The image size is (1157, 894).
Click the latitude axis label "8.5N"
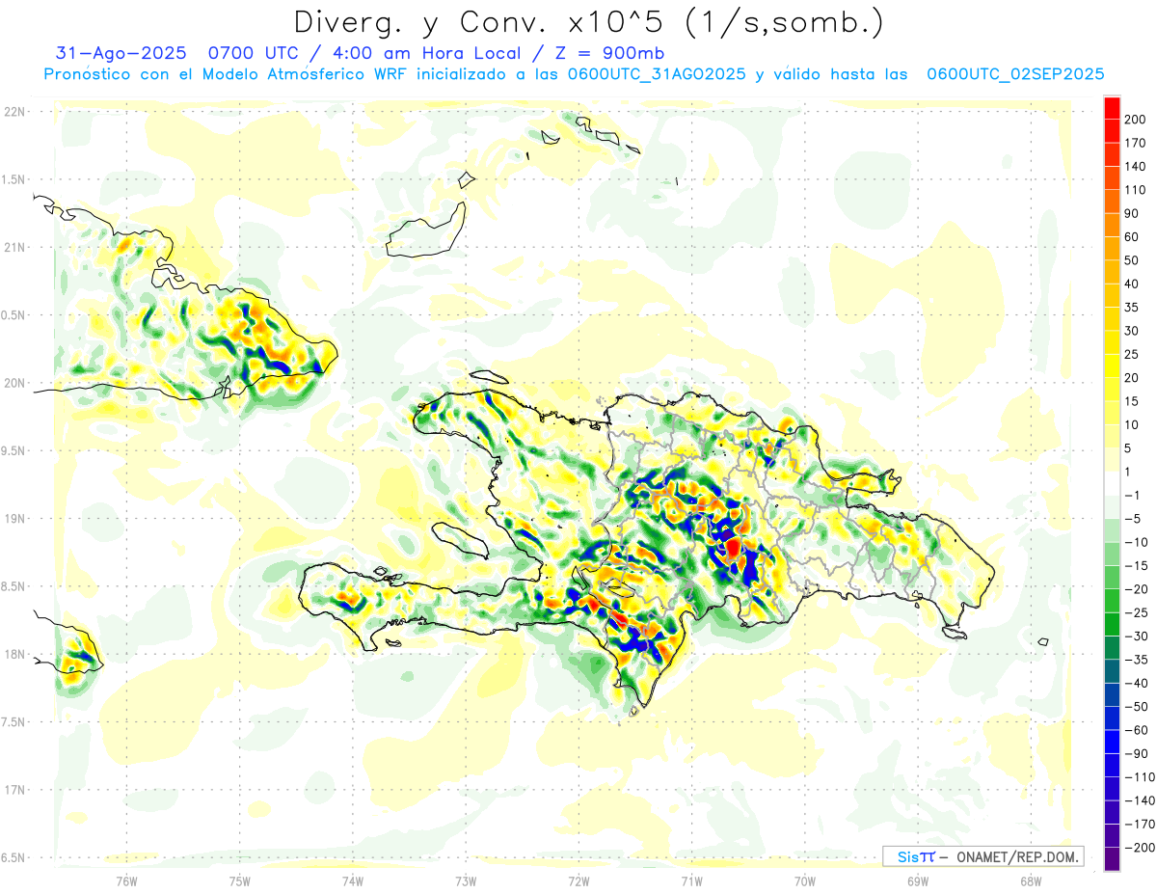(x=14, y=586)
